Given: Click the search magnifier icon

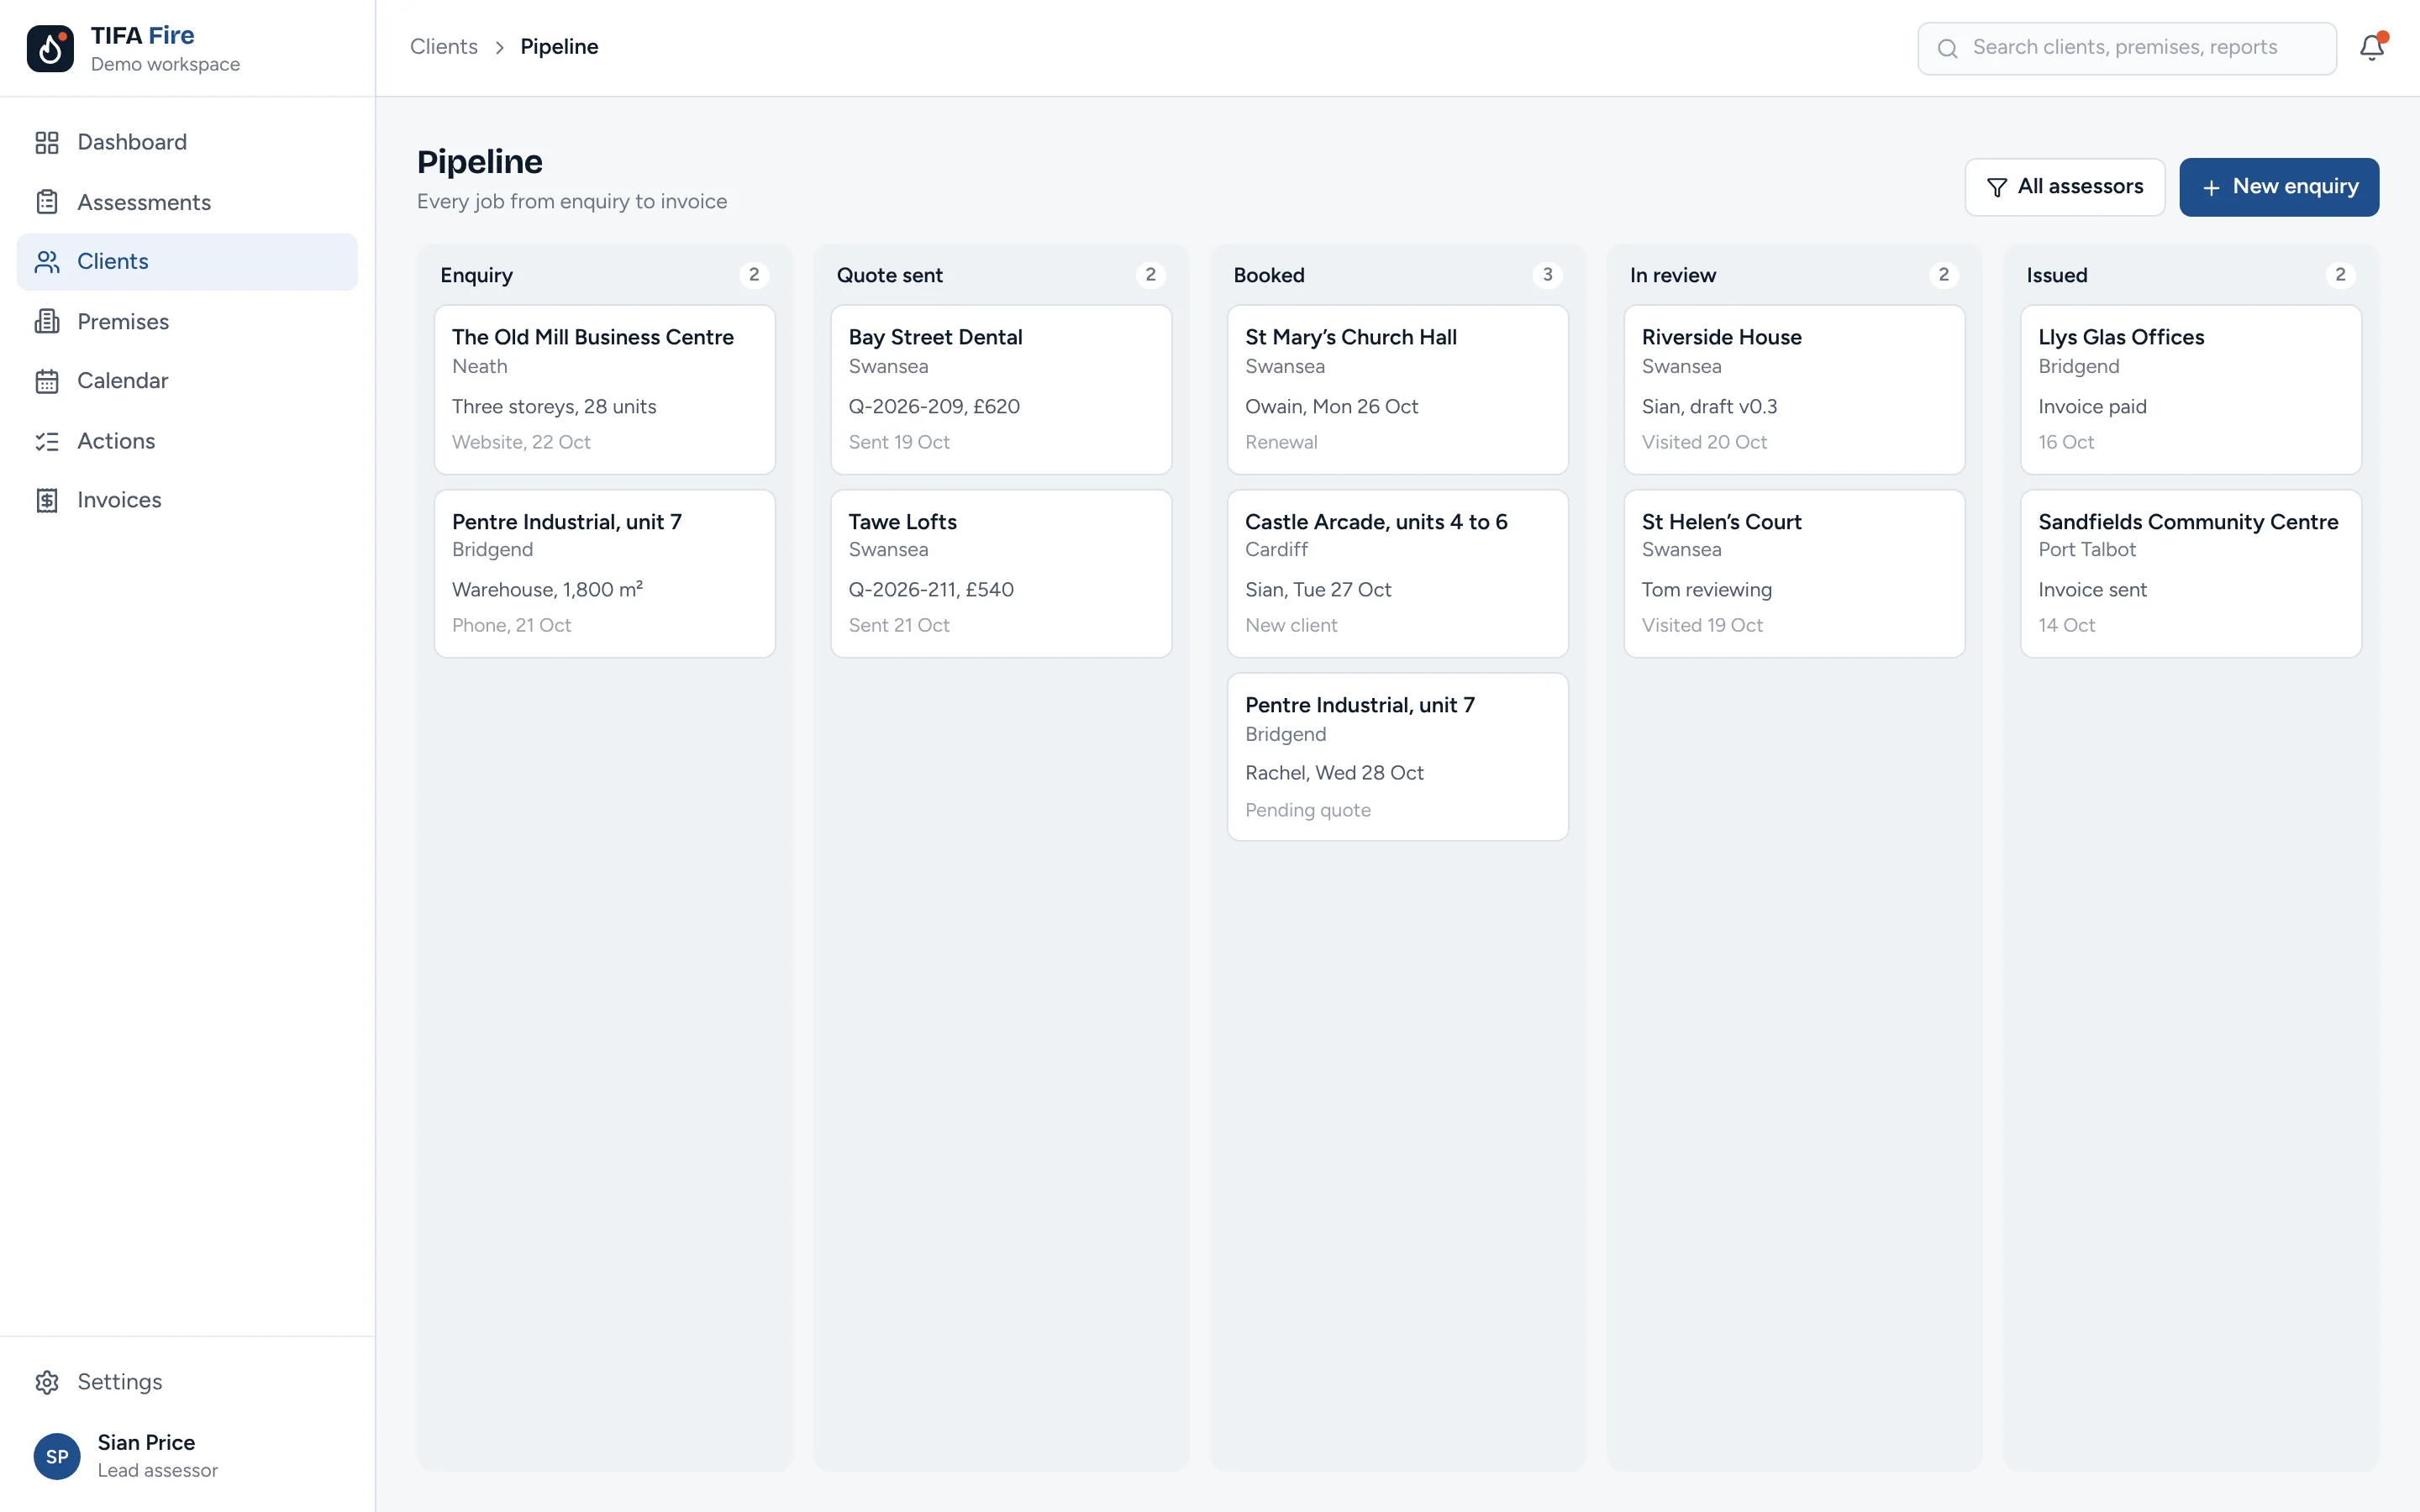Looking at the screenshot, I should [1947, 48].
